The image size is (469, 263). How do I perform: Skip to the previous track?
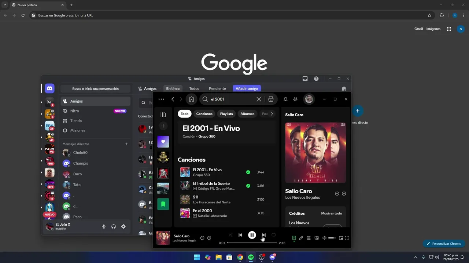pos(240,235)
